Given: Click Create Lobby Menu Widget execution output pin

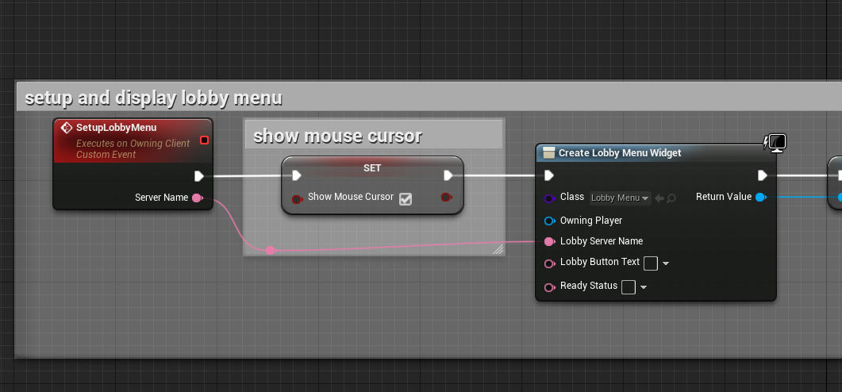Looking at the screenshot, I should [x=762, y=175].
